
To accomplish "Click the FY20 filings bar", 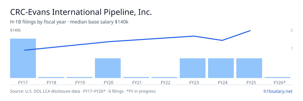I will pyautogui.click(x=108, y=68).
